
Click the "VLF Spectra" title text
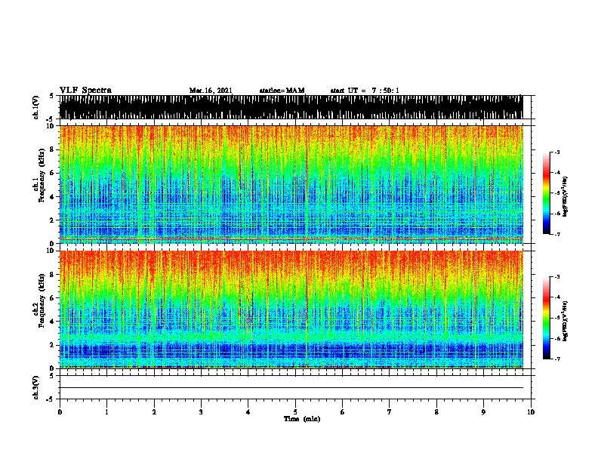85,91
